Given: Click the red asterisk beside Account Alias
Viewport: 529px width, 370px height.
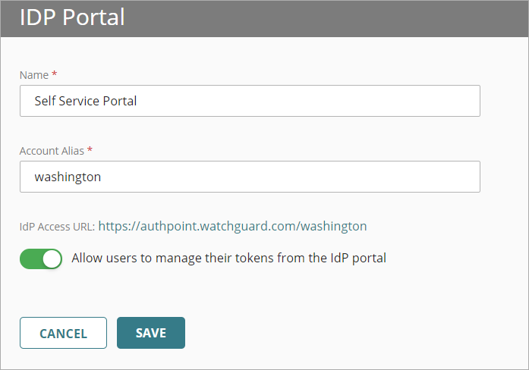Looking at the screenshot, I should pyautogui.click(x=90, y=151).
